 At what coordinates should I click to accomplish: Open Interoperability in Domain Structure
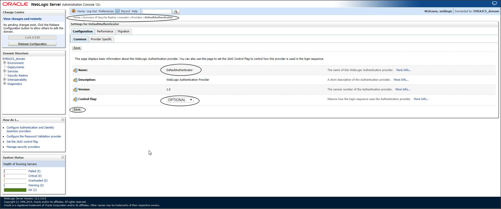(17, 80)
